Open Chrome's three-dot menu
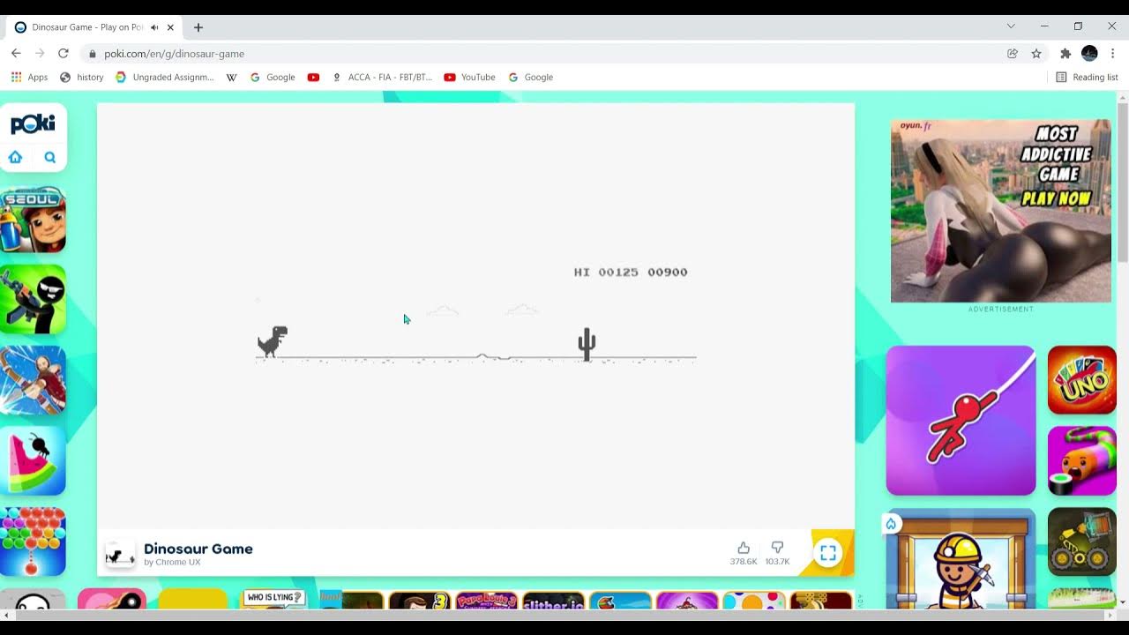Screen dimensions: 1129x635 click(1113, 54)
